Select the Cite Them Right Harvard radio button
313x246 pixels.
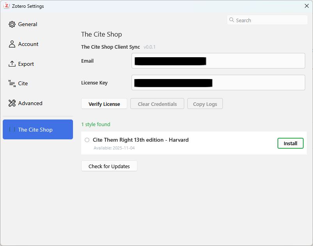click(x=87, y=140)
